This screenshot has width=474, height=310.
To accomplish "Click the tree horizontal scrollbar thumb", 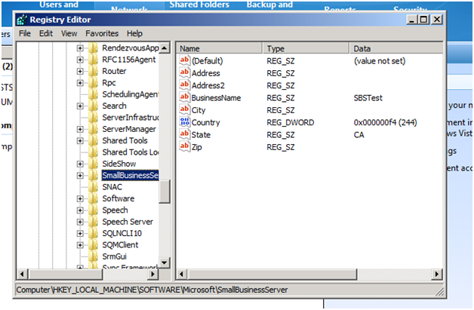I will click(66, 274).
